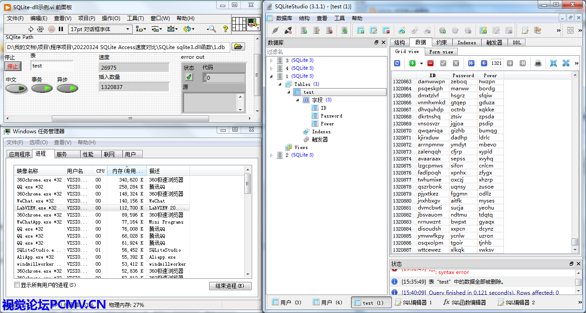Click the 结束进程 button
Viewport: 586px width, 313px height.
(x=230, y=286)
